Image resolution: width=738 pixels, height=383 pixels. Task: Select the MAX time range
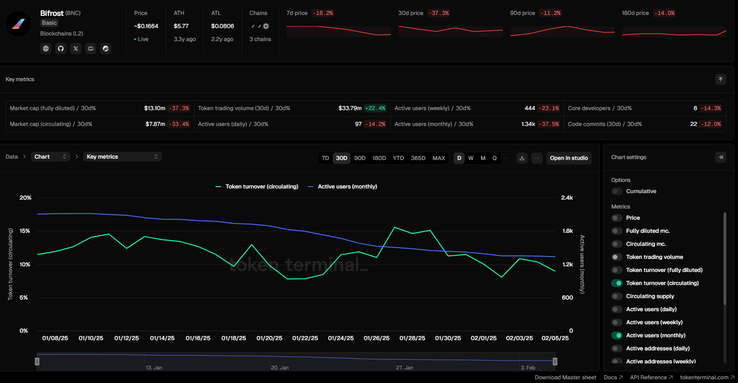coord(439,158)
